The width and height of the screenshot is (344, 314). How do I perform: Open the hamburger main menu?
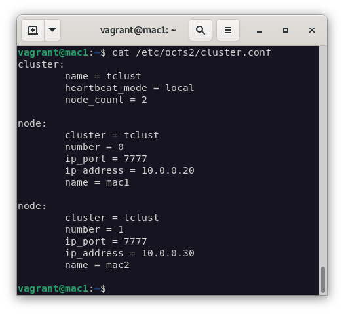228,30
